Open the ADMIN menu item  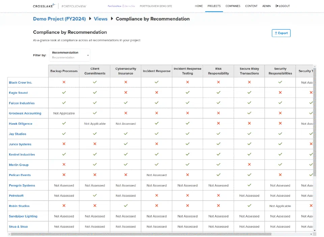(267, 6)
